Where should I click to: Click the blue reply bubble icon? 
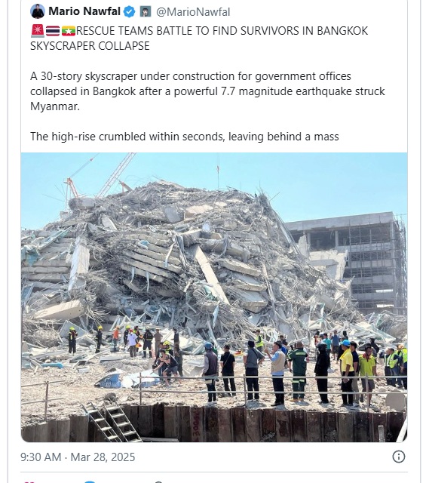point(90,481)
